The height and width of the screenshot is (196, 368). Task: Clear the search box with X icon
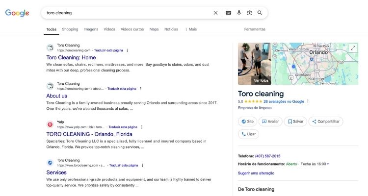click(215, 13)
